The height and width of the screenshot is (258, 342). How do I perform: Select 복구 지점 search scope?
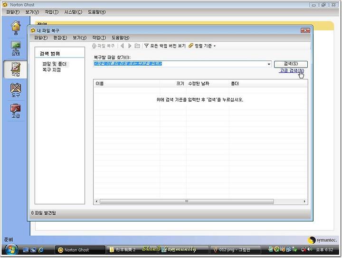(52, 70)
